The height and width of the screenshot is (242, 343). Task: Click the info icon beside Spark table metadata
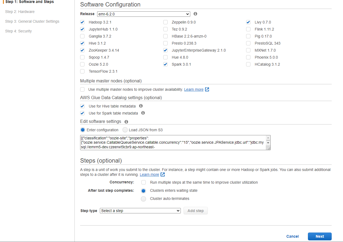(143, 113)
